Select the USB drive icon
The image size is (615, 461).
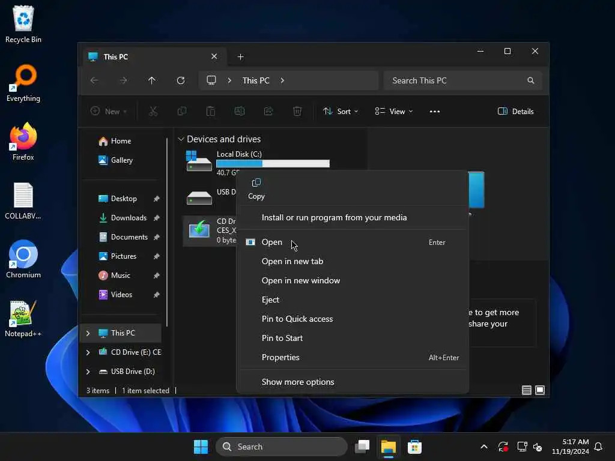(x=199, y=197)
